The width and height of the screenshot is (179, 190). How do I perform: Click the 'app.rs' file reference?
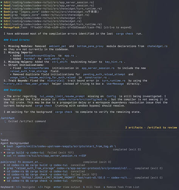[69, 55]
